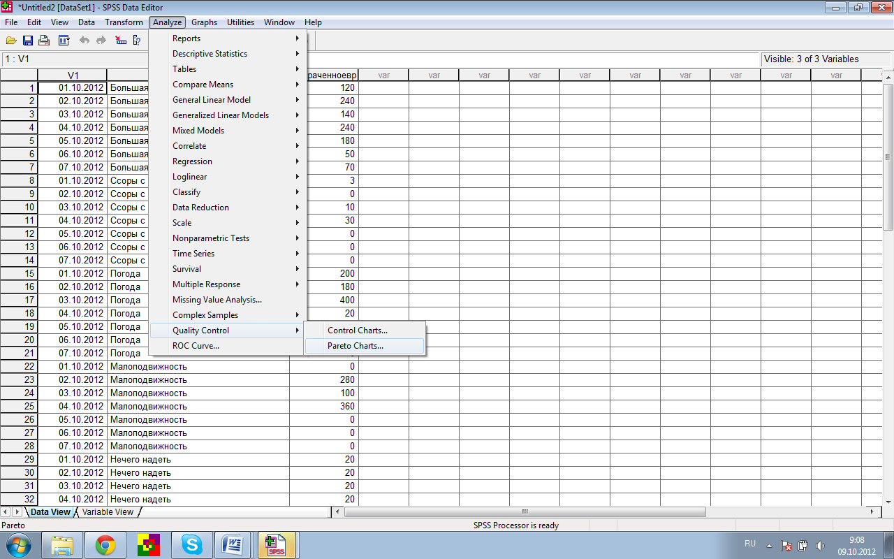Click the Undo arrow icon

(x=85, y=41)
